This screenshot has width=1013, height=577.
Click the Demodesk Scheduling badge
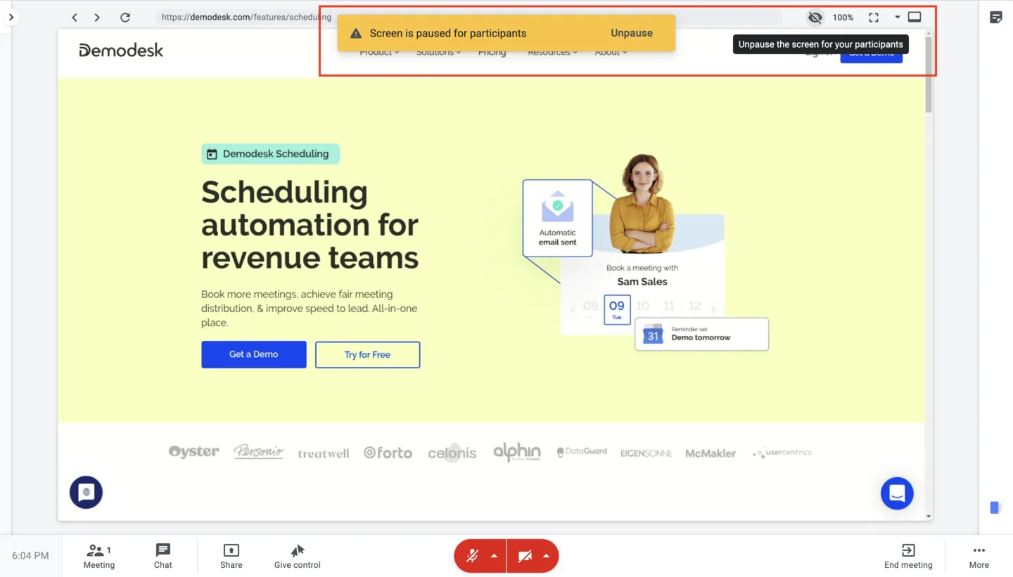(270, 154)
